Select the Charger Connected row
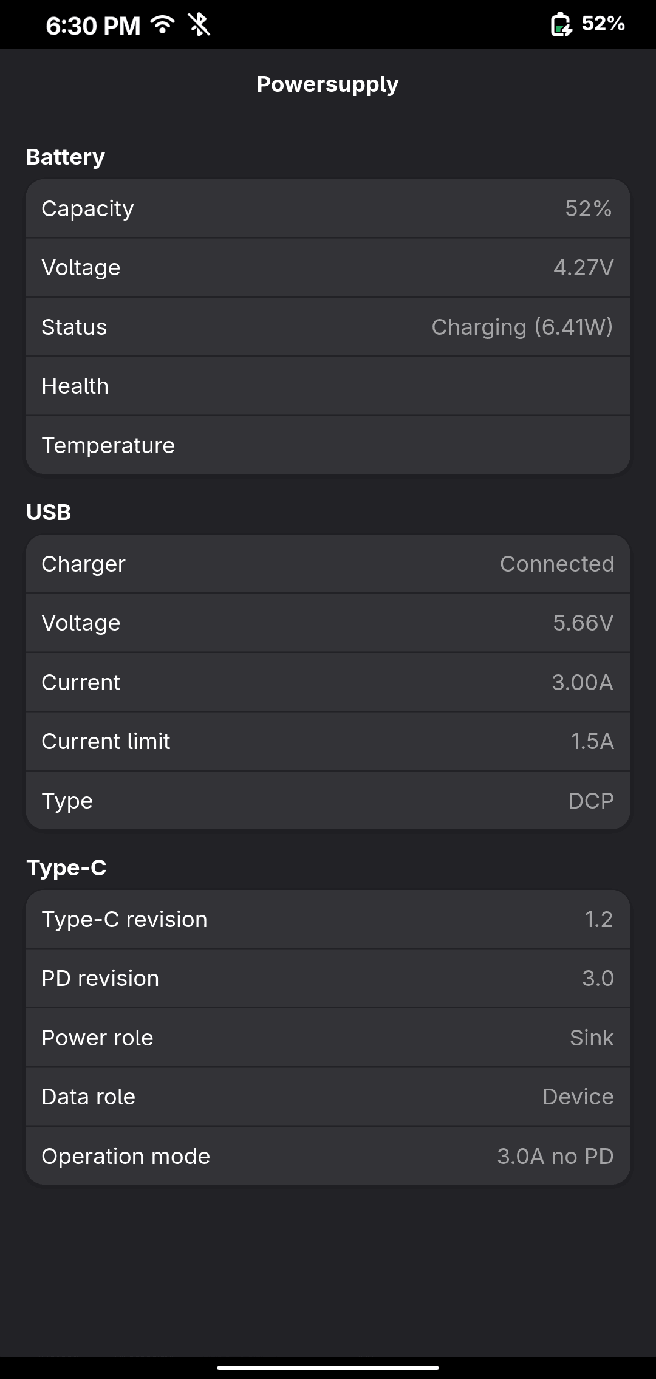 pyautogui.click(x=328, y=564)
